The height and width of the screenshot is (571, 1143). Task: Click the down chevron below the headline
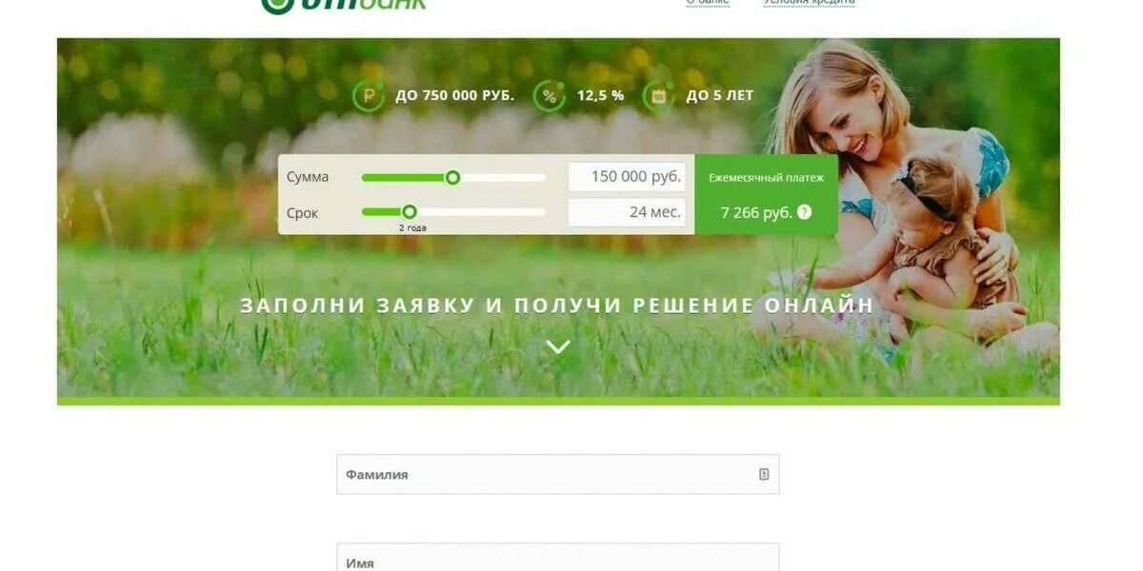(558, 346)
